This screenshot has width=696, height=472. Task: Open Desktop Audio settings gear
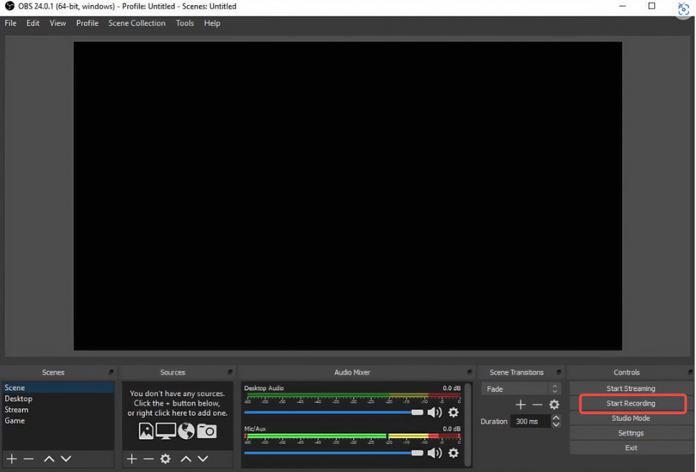[x=453, y=412]
